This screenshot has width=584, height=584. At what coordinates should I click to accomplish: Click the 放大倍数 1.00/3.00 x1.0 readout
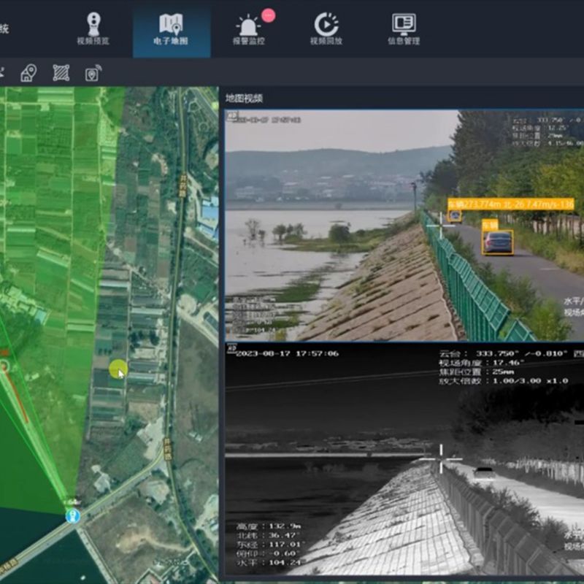coord(504,380)
